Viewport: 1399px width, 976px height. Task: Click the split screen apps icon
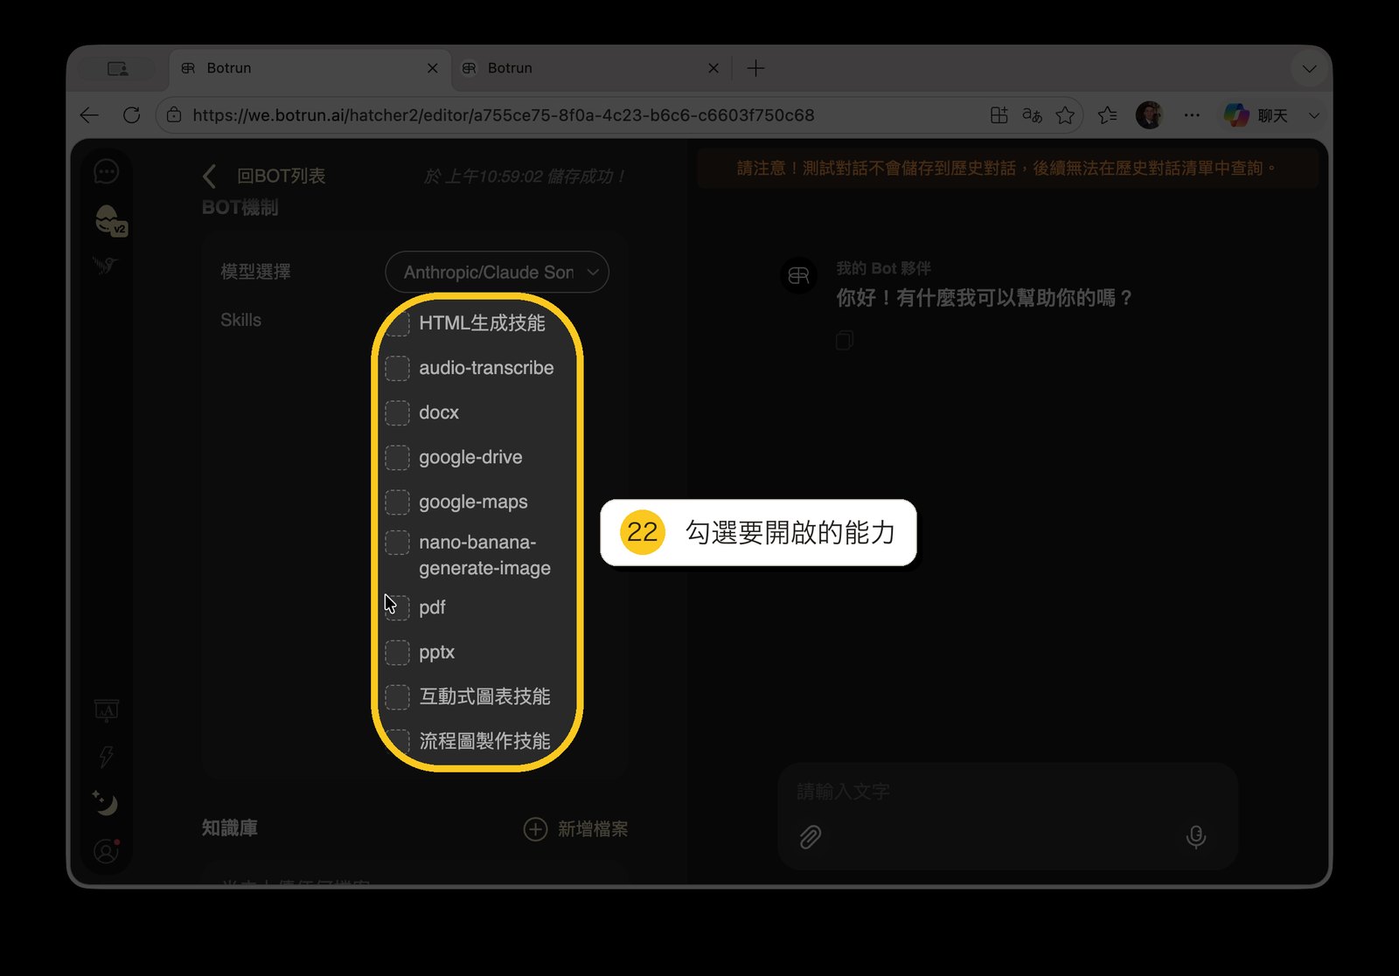999,115
